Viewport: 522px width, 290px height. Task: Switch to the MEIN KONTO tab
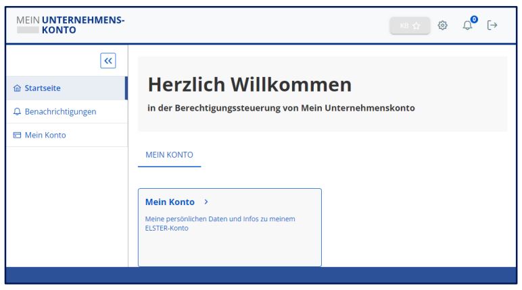click(169, 155)
